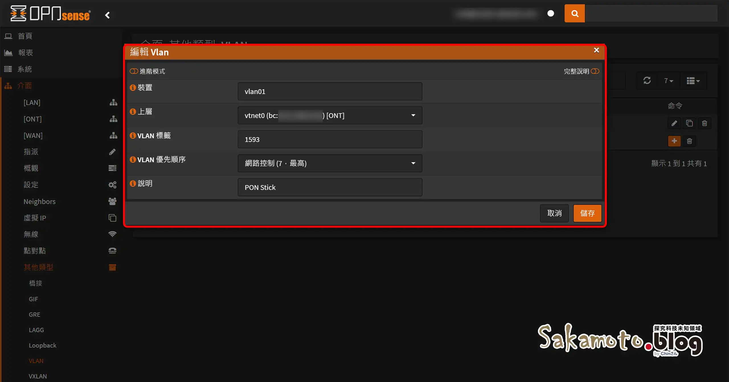This screenshot has width=729, height=382.
Task: Click the refresh icon above the table
Action: click(x=647, y=81)
